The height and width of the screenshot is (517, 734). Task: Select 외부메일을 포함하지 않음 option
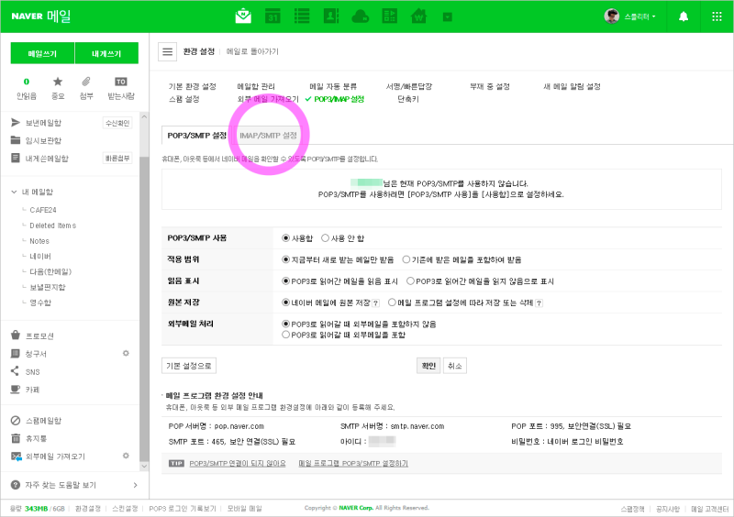click(x=285, y=324)
